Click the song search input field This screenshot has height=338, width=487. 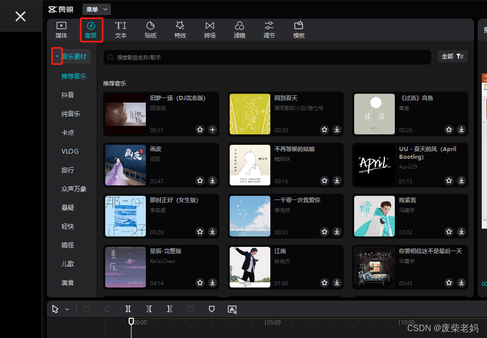[x=267, y=57]
